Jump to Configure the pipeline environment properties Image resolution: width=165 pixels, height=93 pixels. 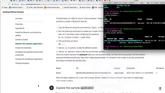click(29, 53)
